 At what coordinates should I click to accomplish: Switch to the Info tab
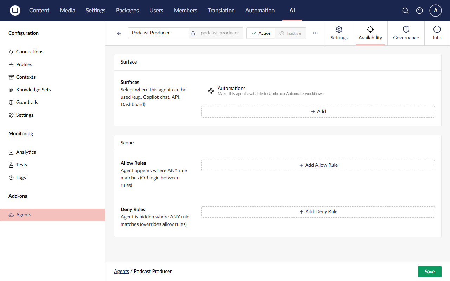click(x=437, y=33)
